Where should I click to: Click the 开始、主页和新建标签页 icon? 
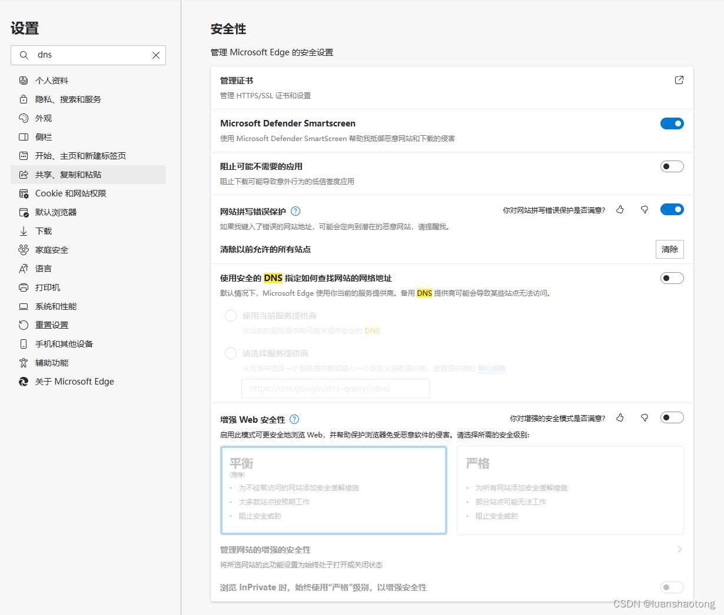24,156
